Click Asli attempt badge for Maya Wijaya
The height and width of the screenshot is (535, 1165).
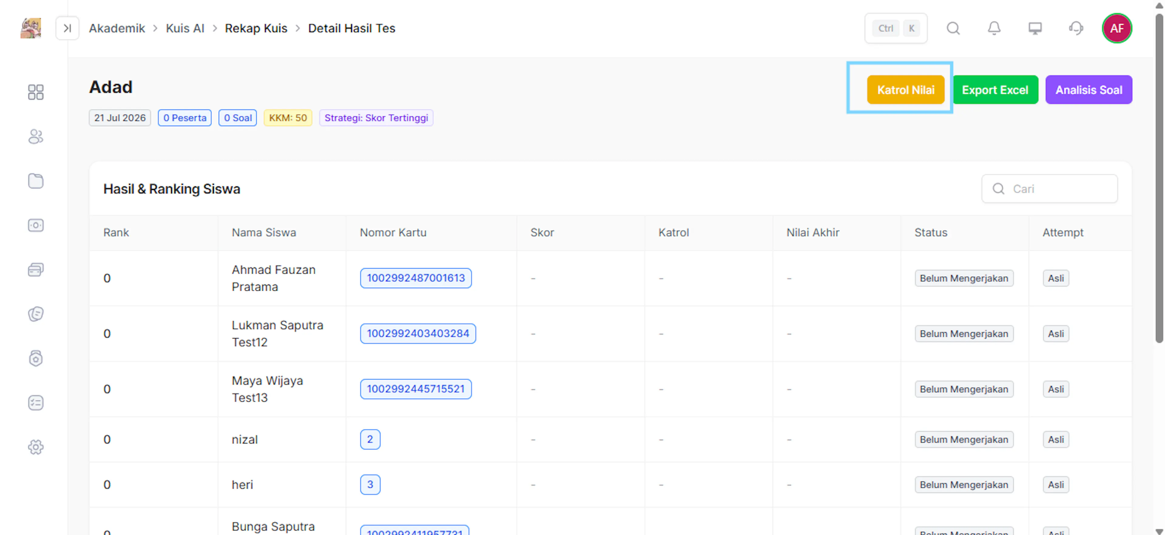tap(1055, 389)
